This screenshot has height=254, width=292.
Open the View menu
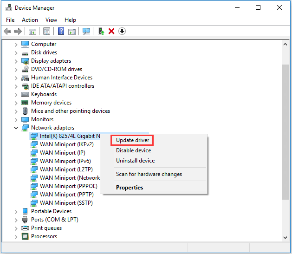pos(51,20)
